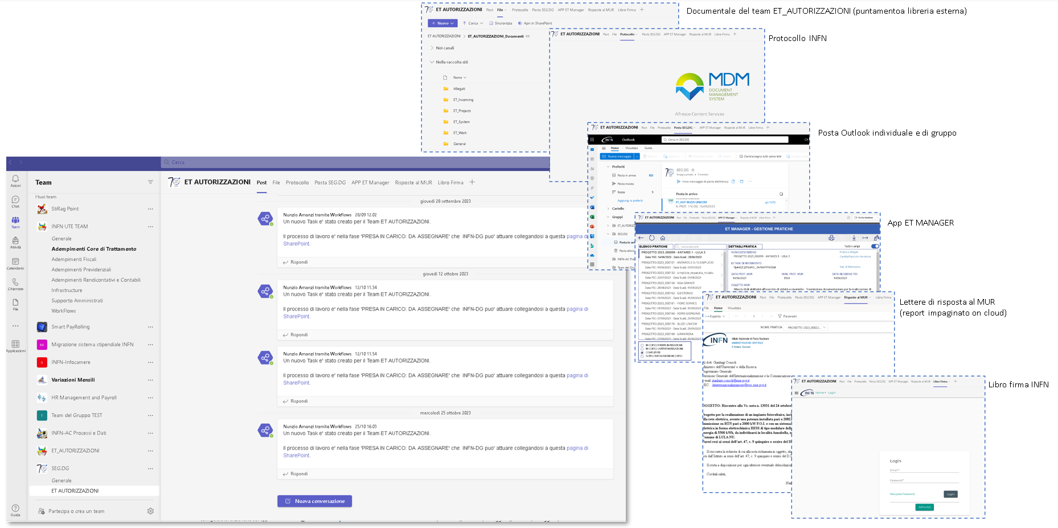Click the download icon in ET Manager toolbar
This screenshot has height=528, width=1058.
pyautogui.click(x=854, y=238)
